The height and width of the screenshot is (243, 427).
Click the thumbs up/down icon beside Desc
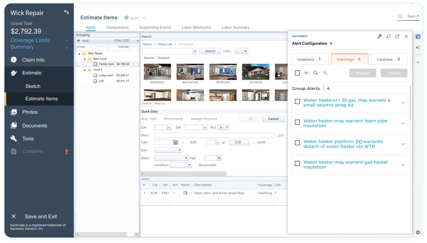pos(280,135)
